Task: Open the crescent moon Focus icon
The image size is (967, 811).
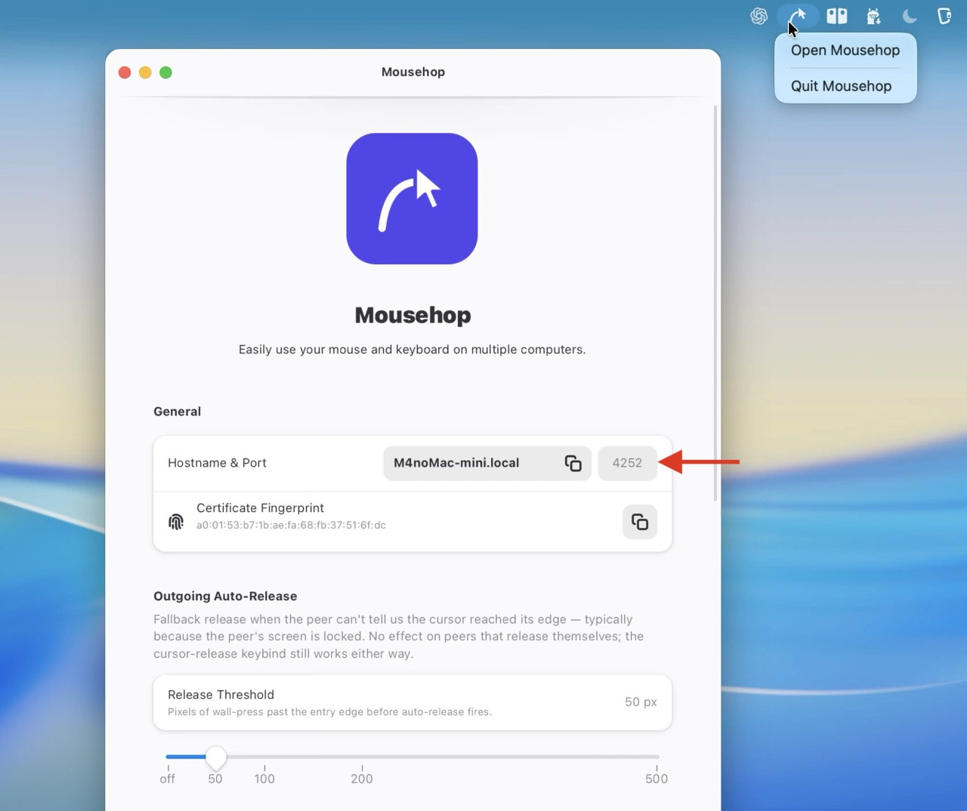Action: [x=910, y=16]
